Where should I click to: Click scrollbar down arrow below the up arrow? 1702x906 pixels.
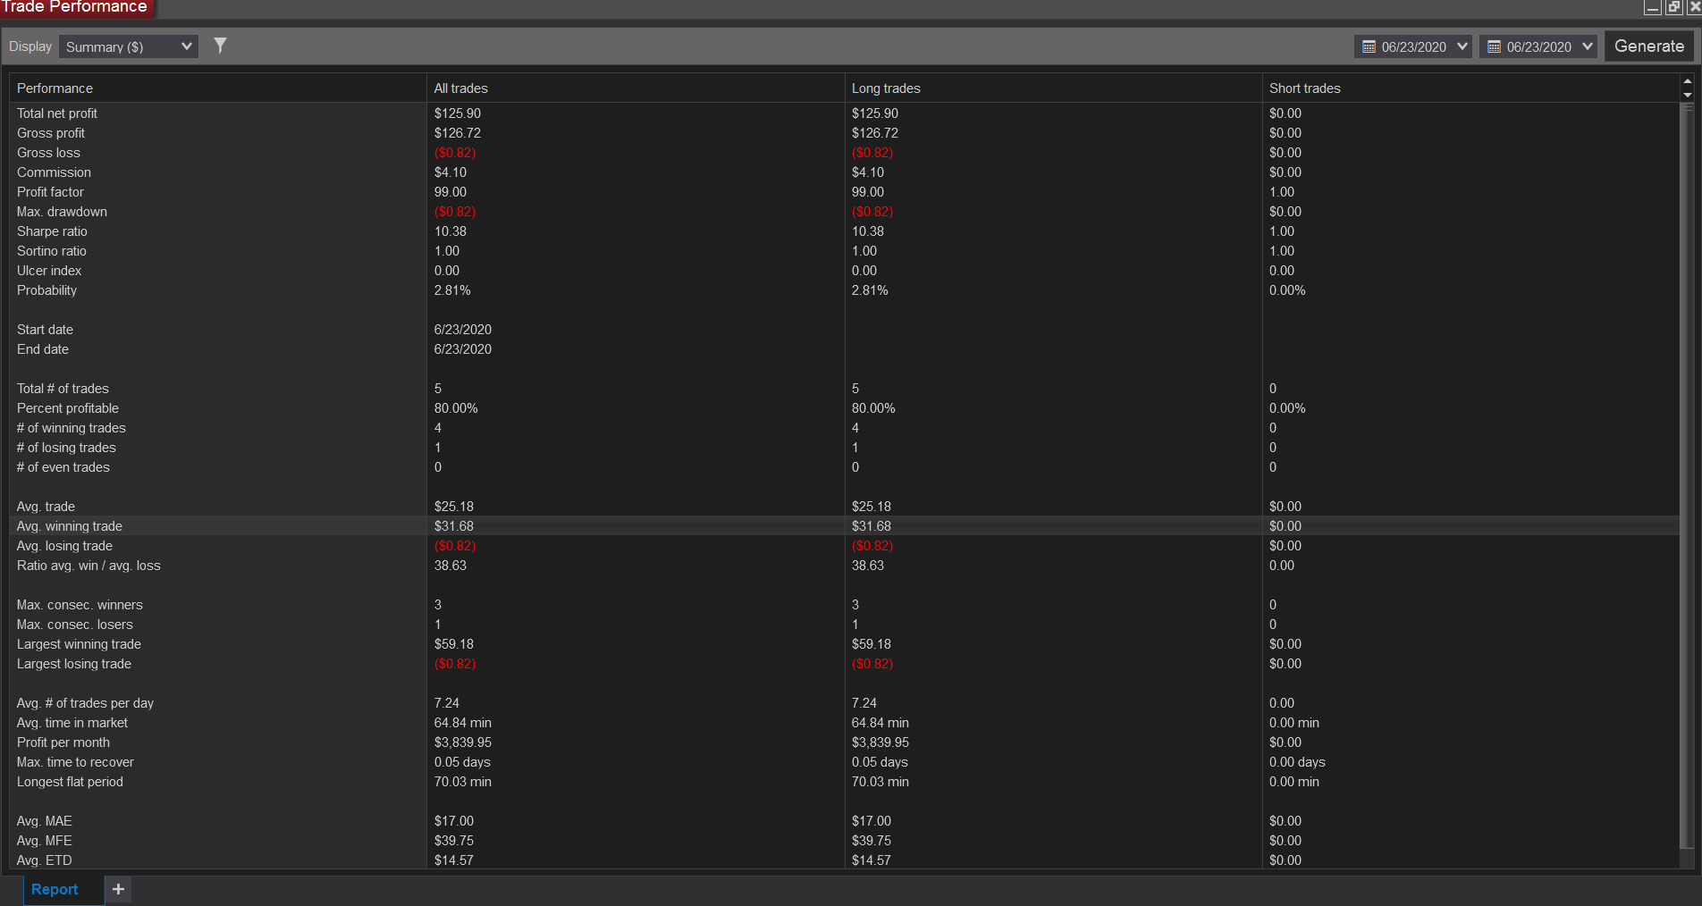click(x=1687, y=95)
